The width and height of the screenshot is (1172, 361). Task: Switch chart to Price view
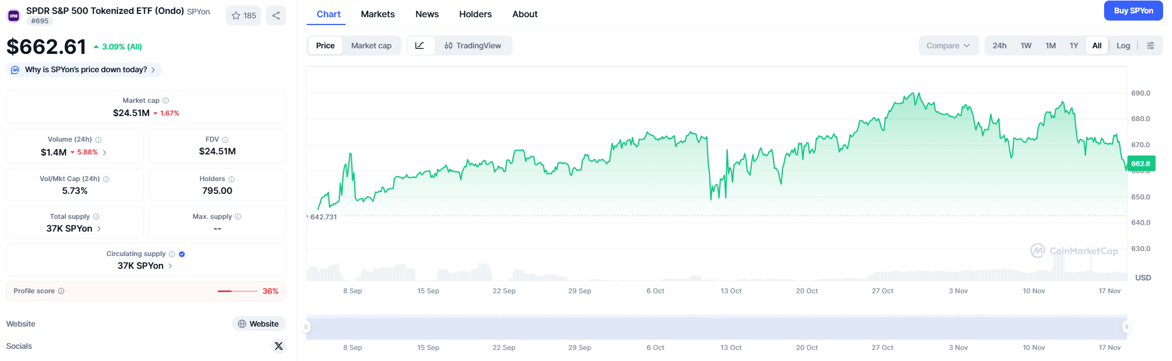(326, 46)
